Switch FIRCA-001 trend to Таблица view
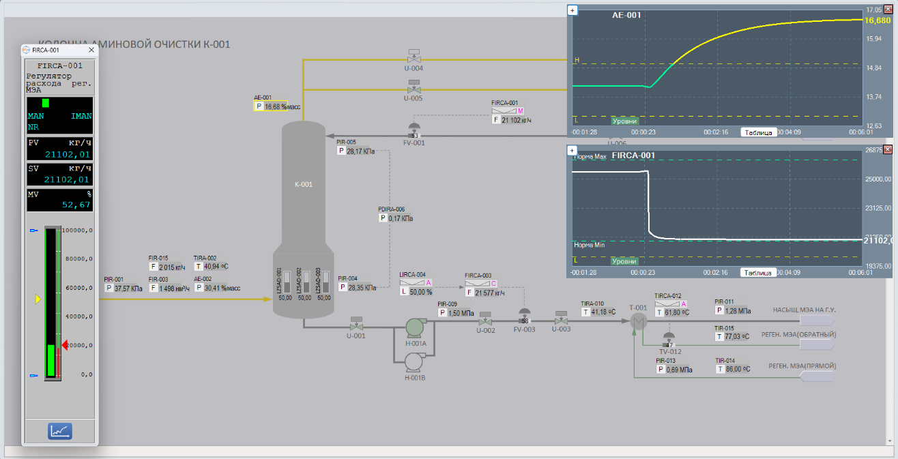This screenshot has height=459, width=898. tap(758, 273)
